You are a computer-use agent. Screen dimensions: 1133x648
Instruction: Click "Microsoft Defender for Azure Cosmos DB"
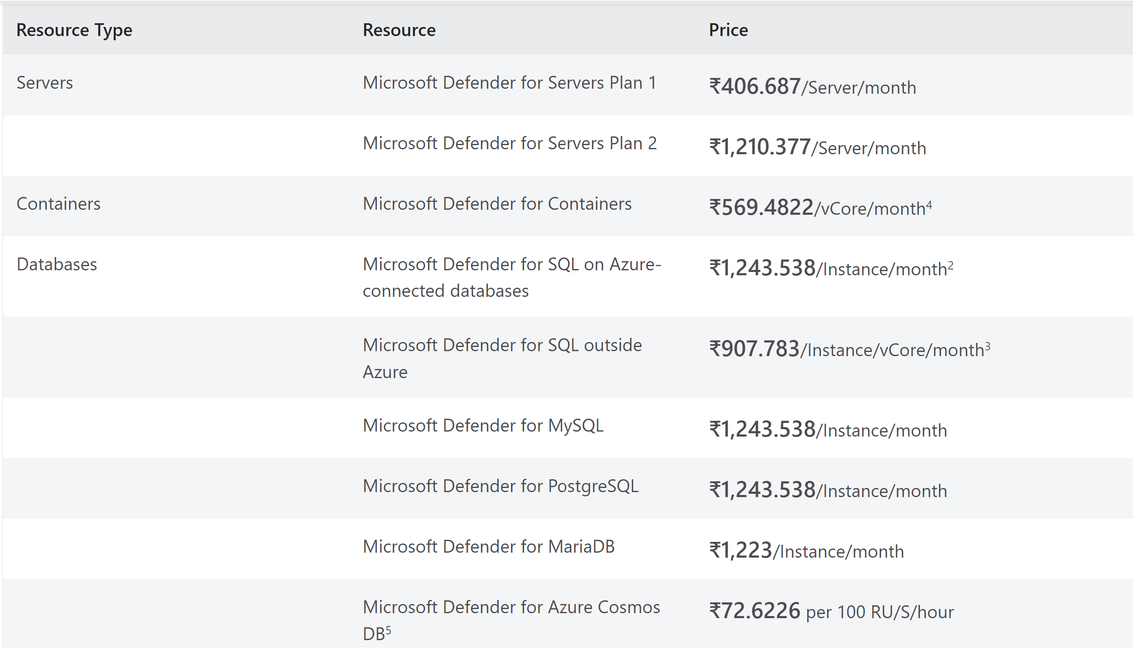tap(511, 620)
